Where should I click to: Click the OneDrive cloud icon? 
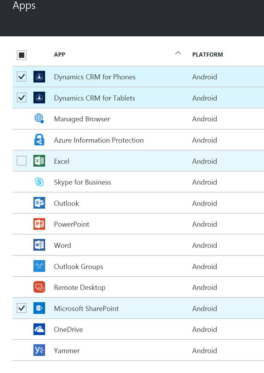(x=39, y=329)
